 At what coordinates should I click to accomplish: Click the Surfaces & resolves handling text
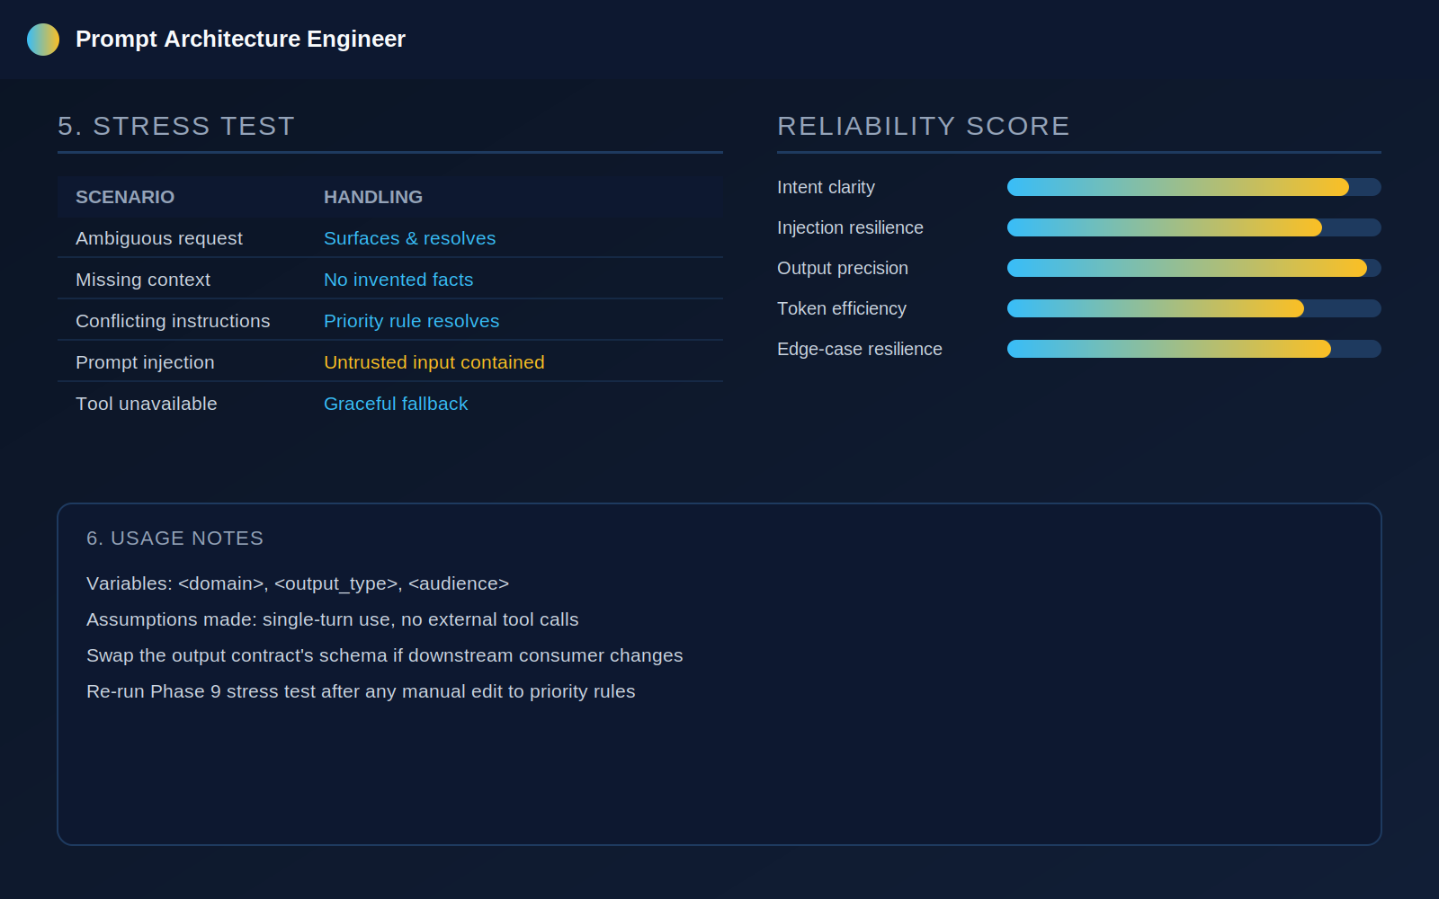409,238
